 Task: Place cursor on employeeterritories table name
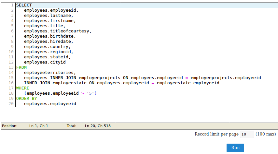click(x=50, y=73)
